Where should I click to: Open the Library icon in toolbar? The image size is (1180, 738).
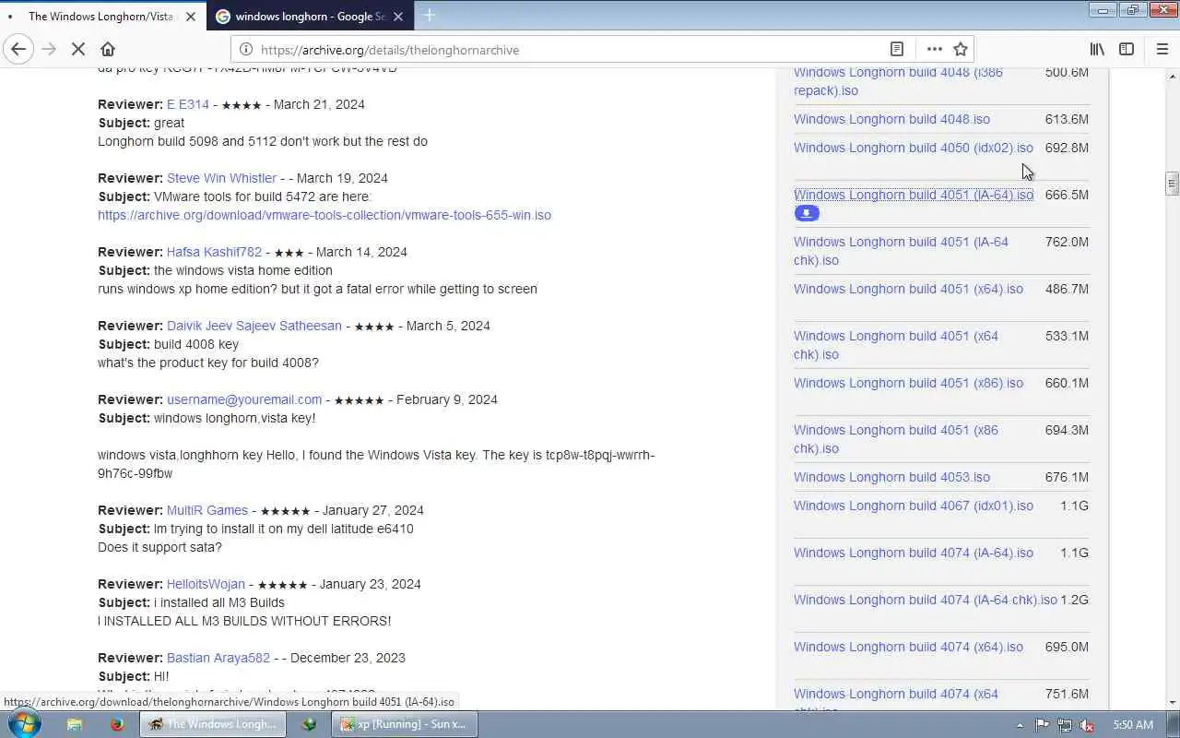(1097, 50)
